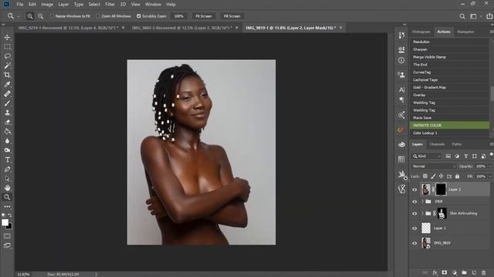Create a new layer
The height and width of the screenshot is (277, 494).
[x=474, y=272]
